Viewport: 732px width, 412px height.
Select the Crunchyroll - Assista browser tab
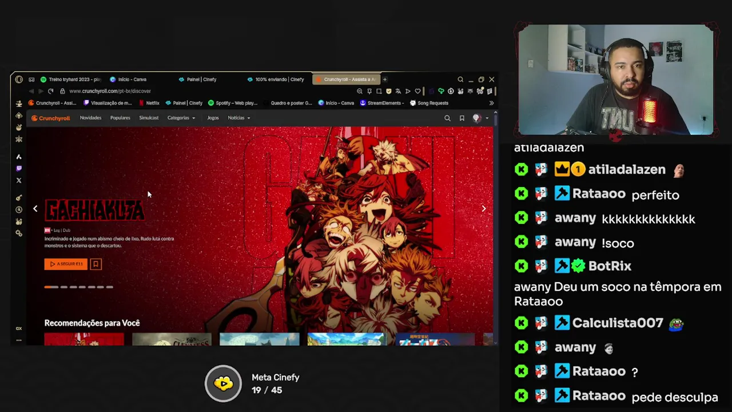tap(346, 80)
